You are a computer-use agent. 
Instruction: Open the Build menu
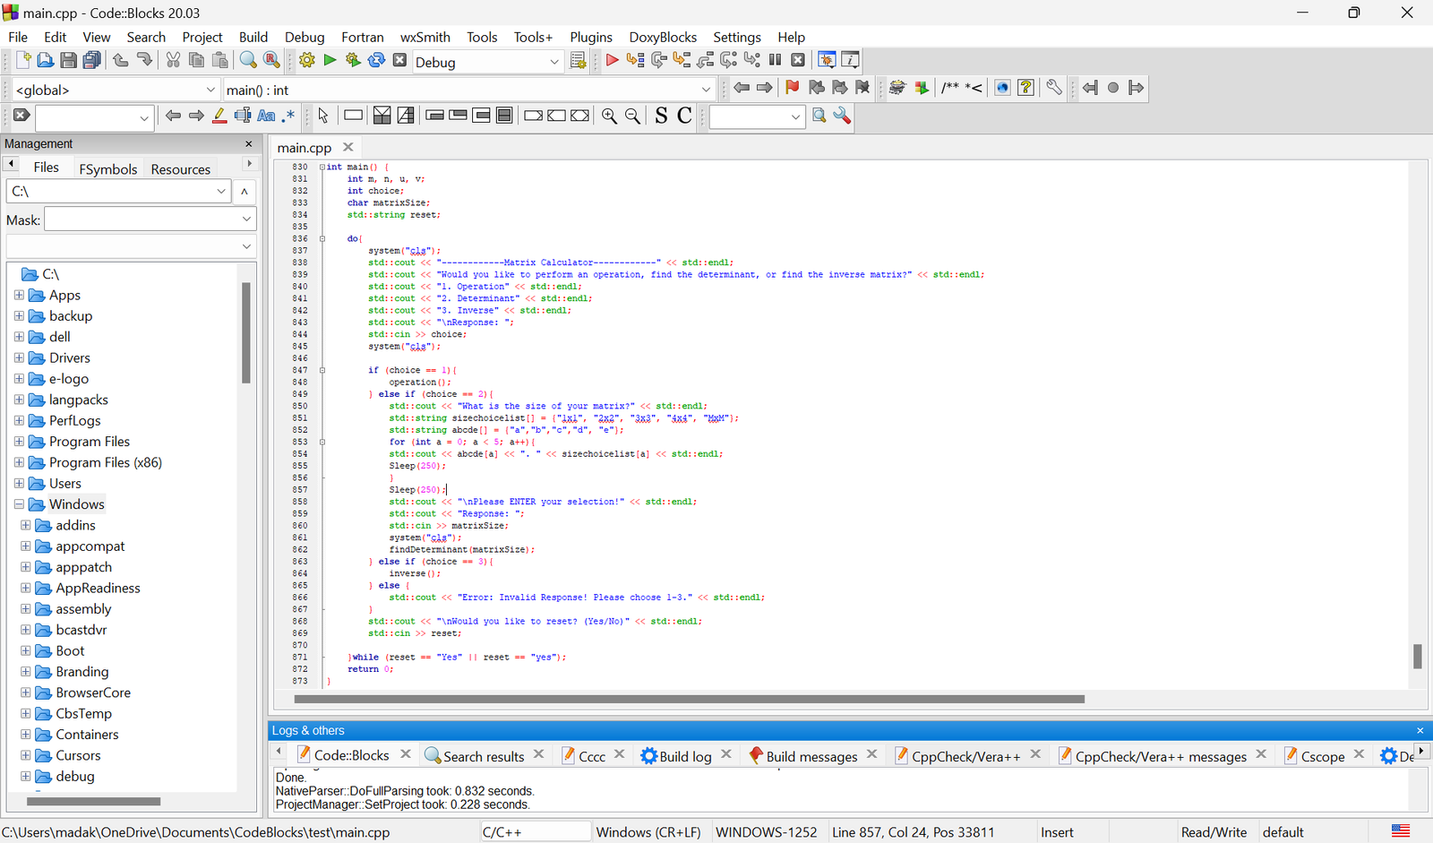(253, 37)
